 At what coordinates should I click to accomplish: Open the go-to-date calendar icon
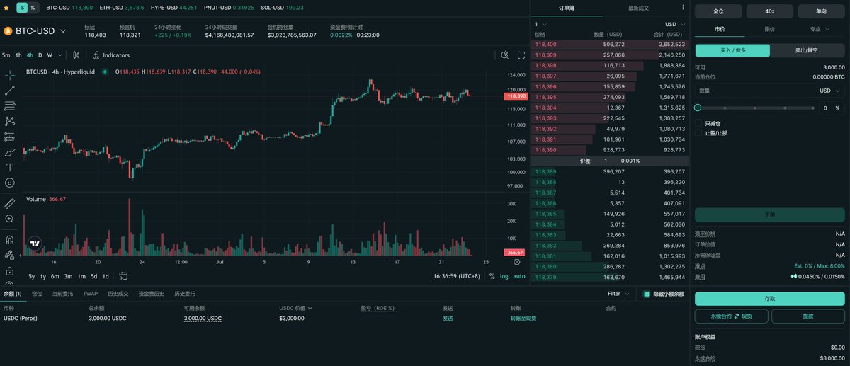pos(123,276)
